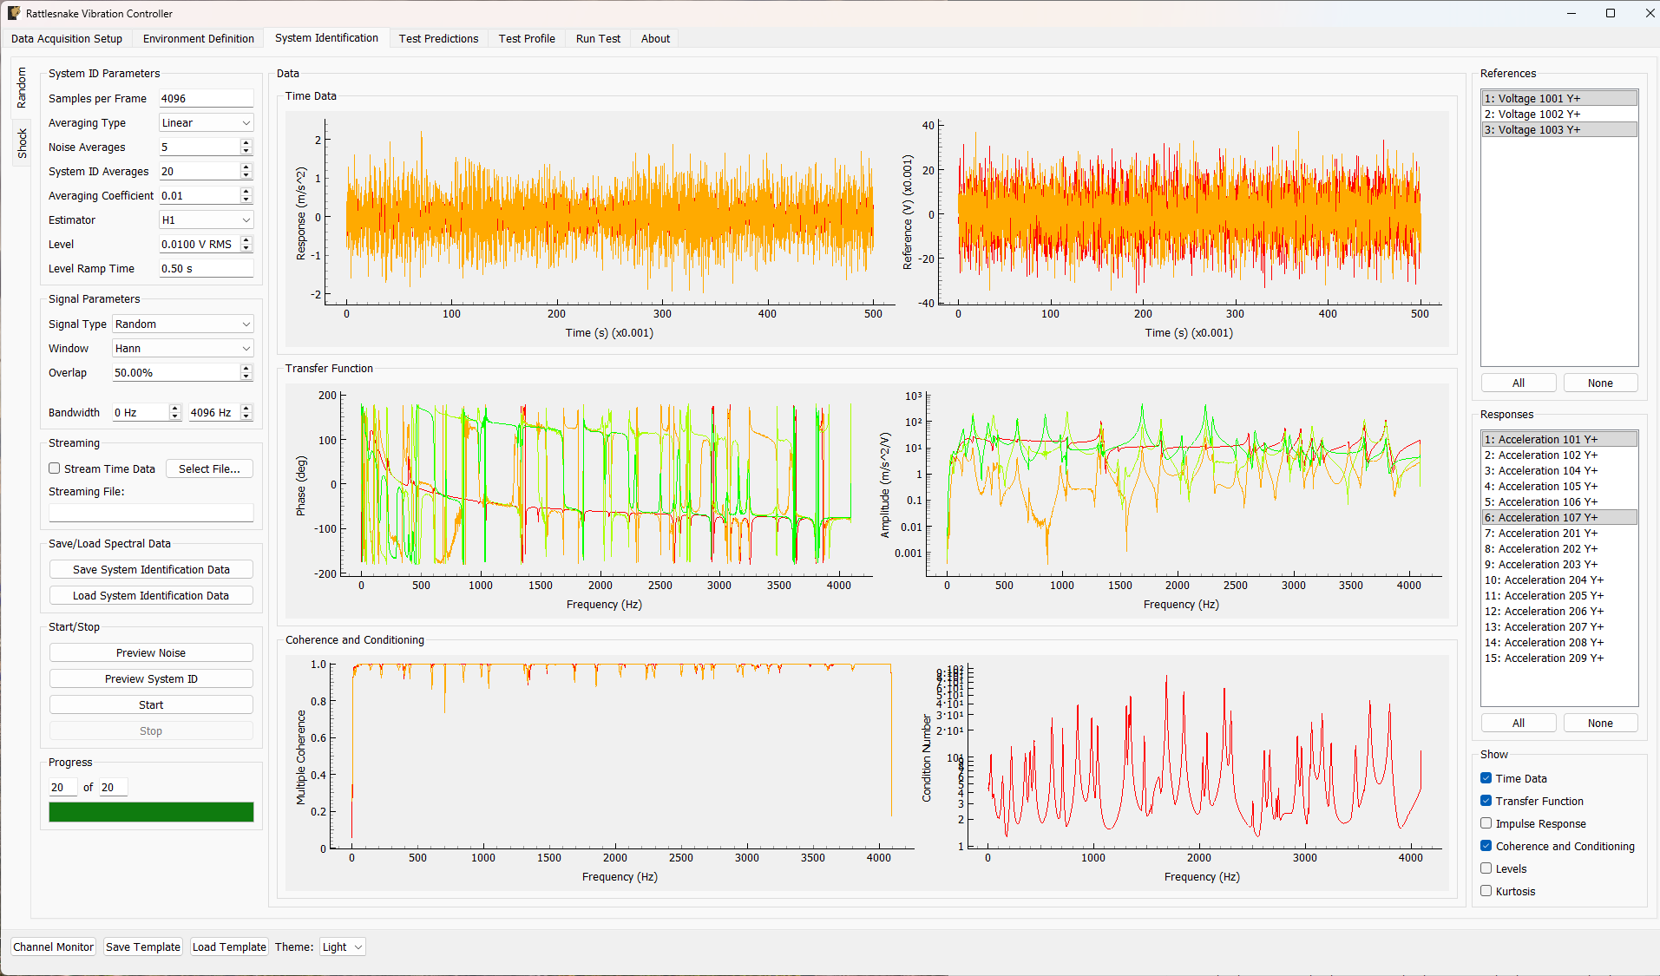Click the Start button
Screen dimensions: 1660x976
151,704
